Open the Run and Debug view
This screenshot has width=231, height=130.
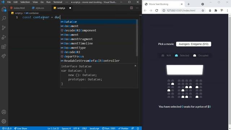coord(4,37)
